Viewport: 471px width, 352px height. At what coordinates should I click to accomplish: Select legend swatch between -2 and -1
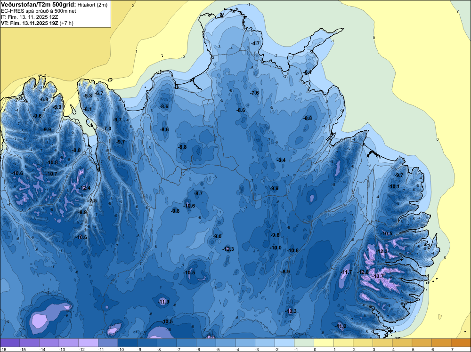(x=284, y=343)
